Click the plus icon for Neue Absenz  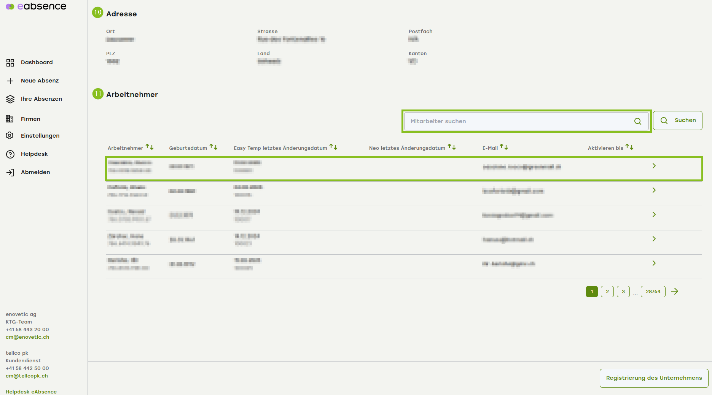tap(10, 81)
